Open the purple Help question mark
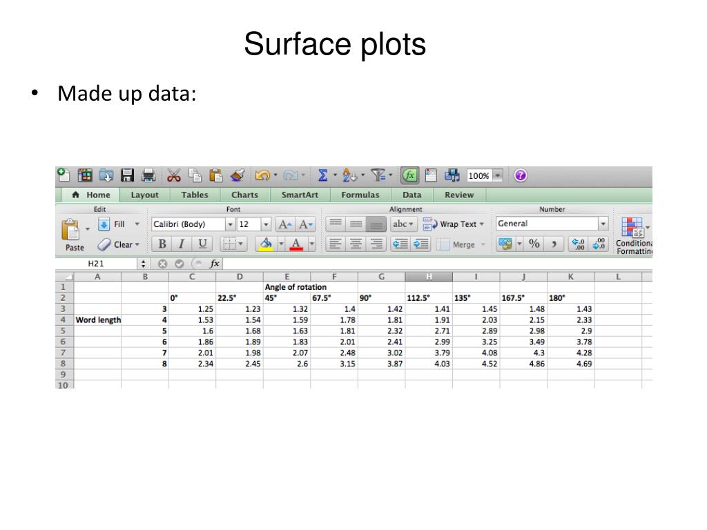 521,176
